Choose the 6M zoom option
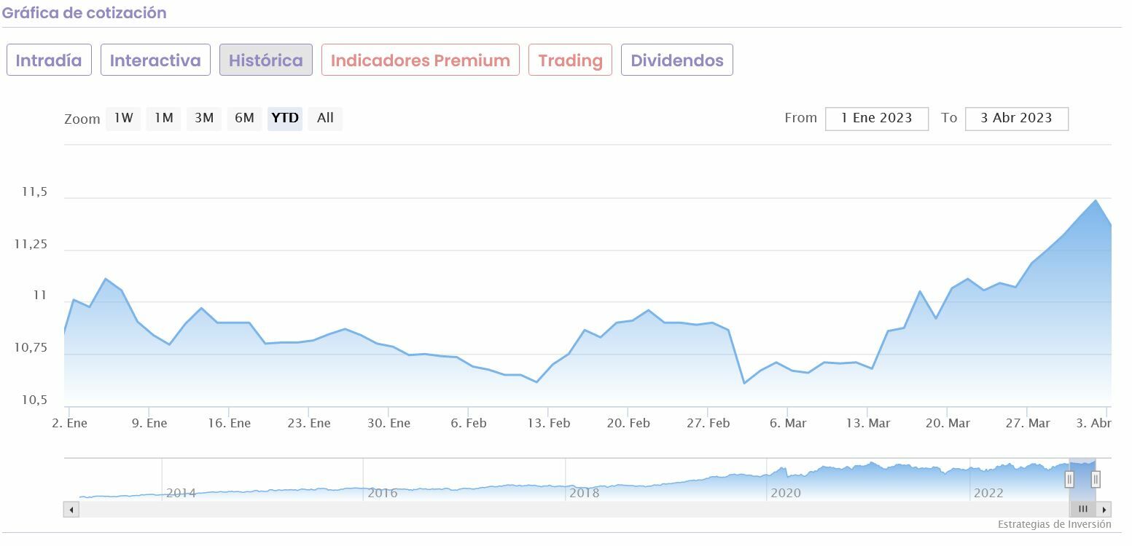The image size is (1132, 546). tap(244, 118)
